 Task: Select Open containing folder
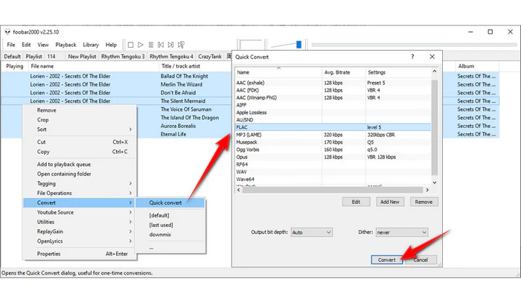coord(80,174)
